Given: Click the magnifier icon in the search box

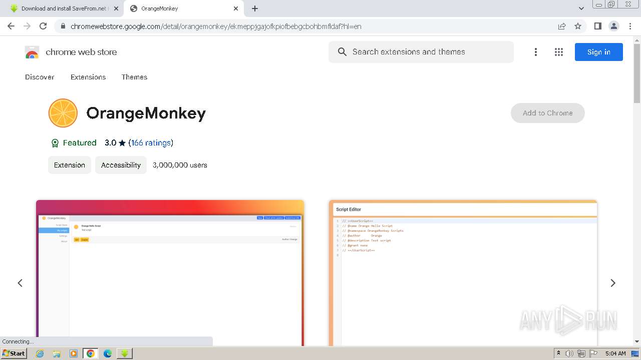Looking at the screenshot, I should click(x=342, y=52).
